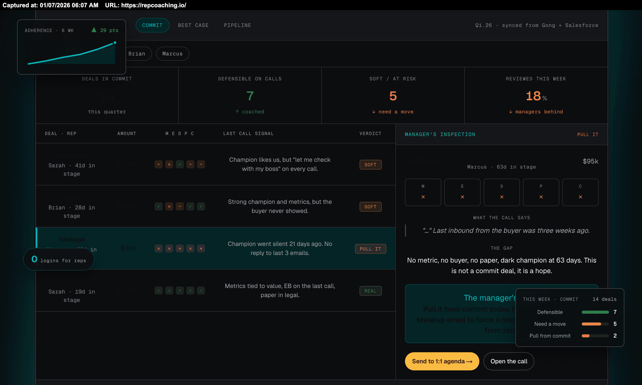Switch to the BEST CASE tab
Image resolution: width=642 pixels, height=385 pixels.
(x=193, y=25)
